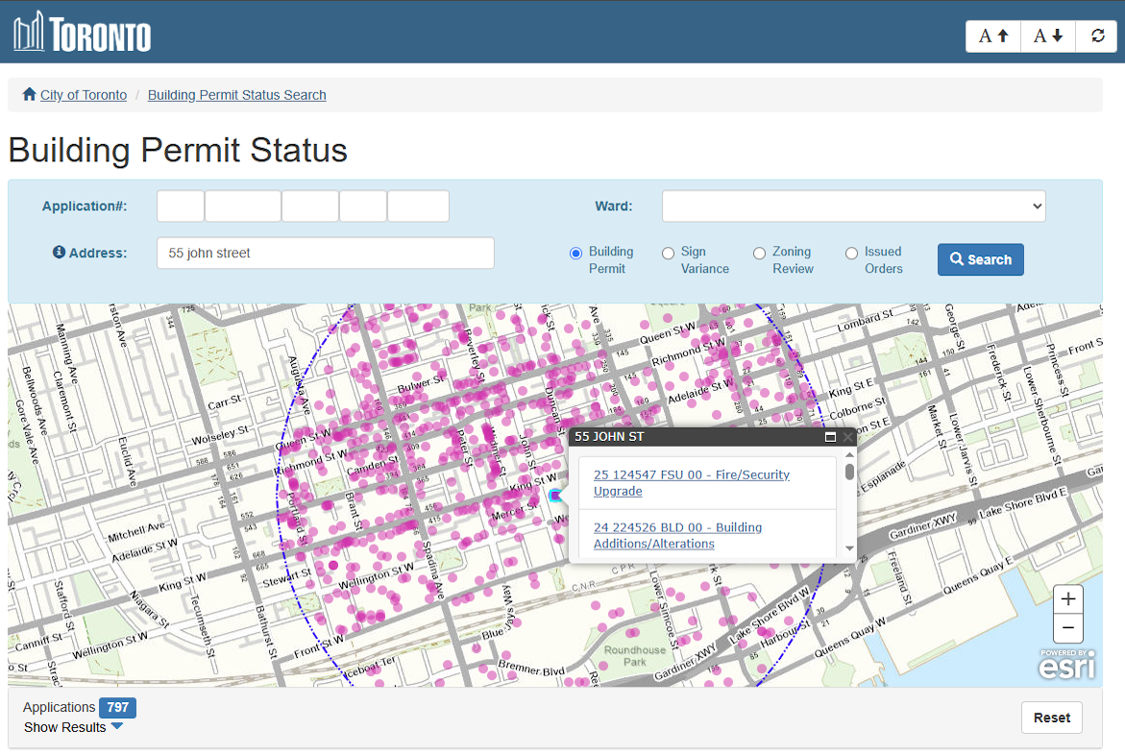Click the home icon in the breadcrumb

tap(31, 94)
